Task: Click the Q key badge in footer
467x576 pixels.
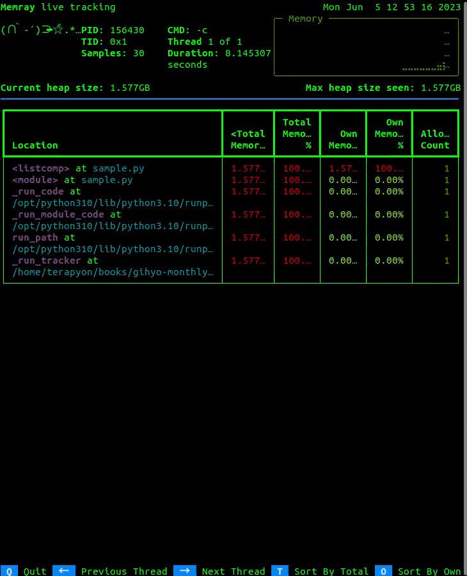Action: tap(9, 571)
